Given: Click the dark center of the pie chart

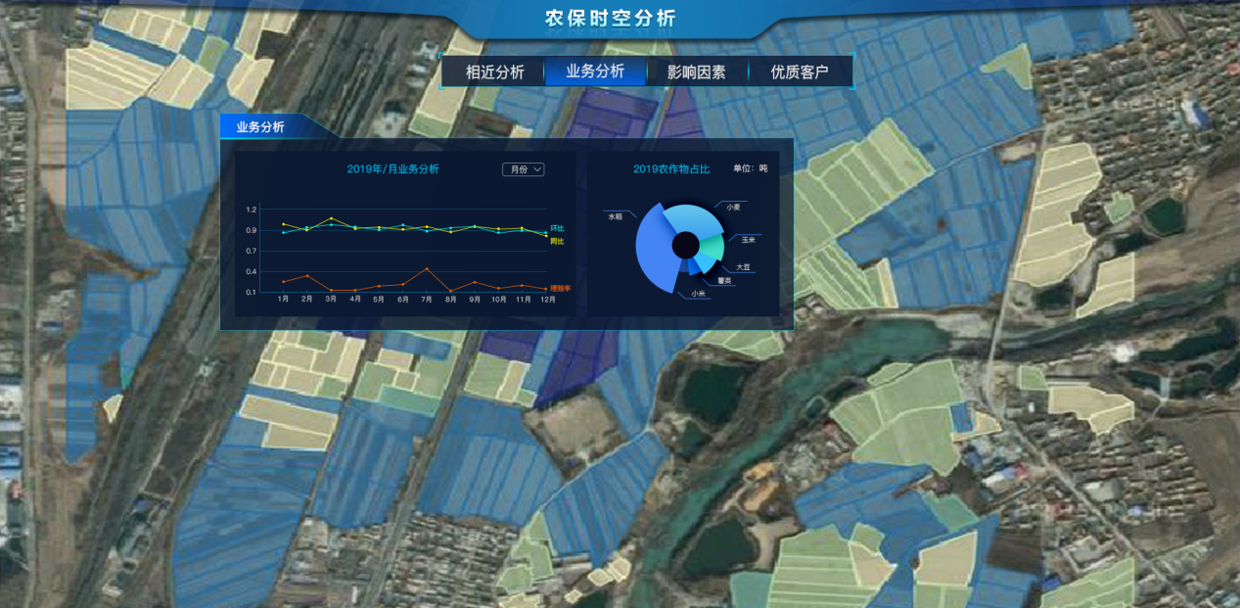Looking at the screenshot, I should 685,245.
